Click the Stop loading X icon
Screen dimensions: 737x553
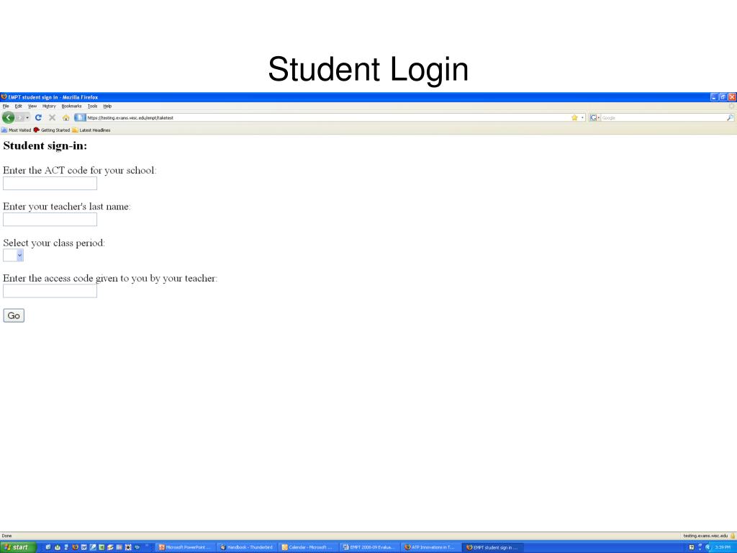52,117
